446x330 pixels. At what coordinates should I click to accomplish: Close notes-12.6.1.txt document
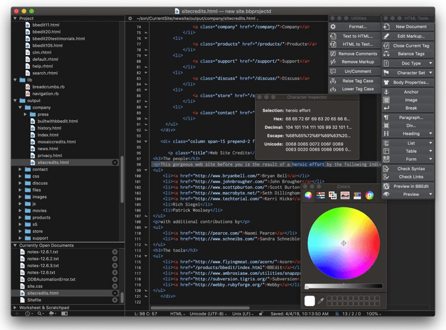115,252
